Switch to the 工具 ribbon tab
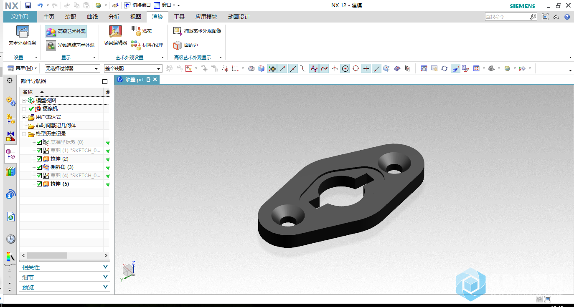The image size is (574, 307). [179, 17]
